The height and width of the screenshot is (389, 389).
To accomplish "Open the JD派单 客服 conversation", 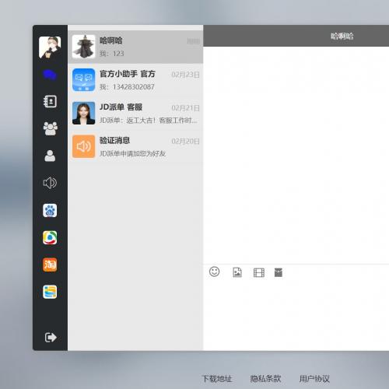I will (x=135, y=114).
